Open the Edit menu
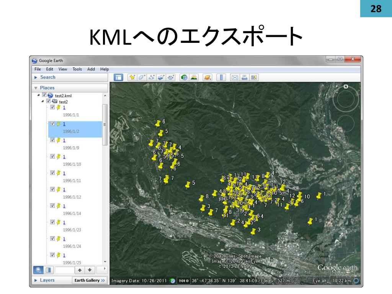This screenshot has height=294, width=392. (x=49, y=69)
